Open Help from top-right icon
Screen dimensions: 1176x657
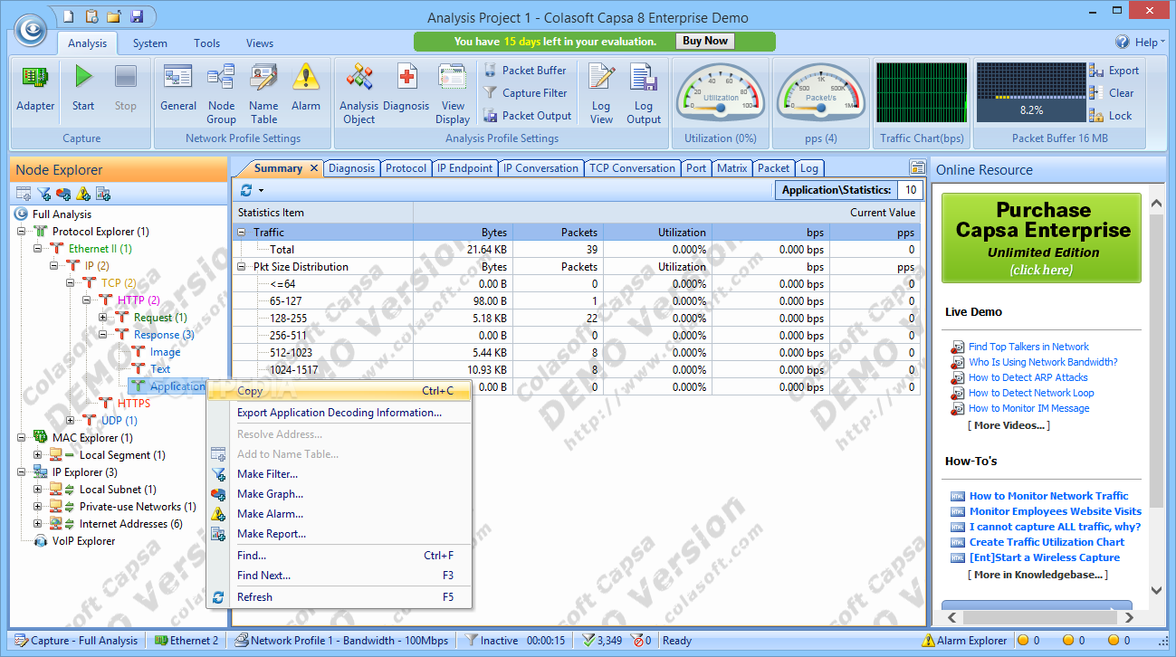1123,42
